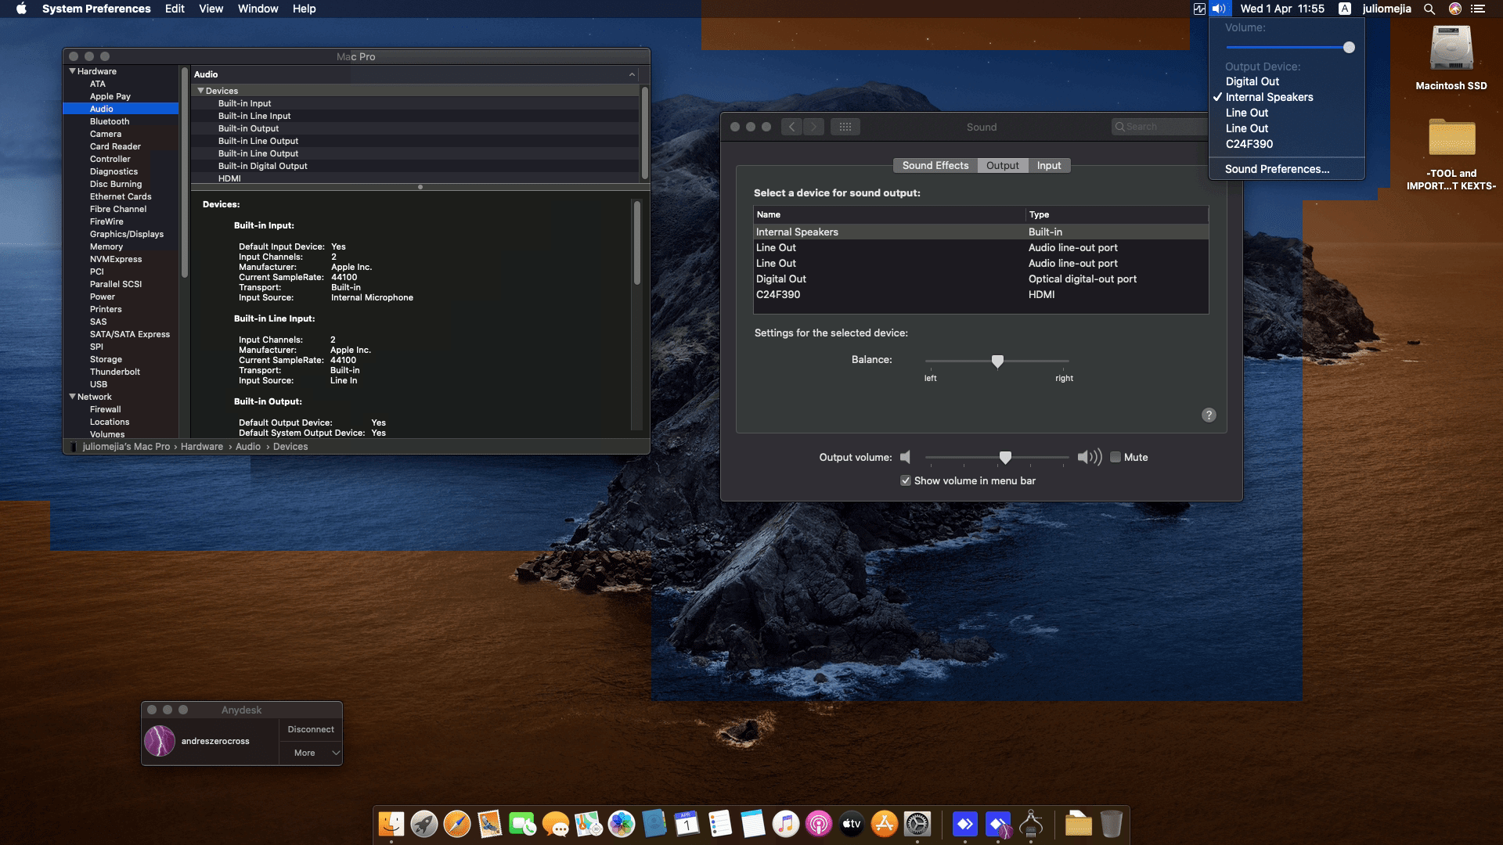Choose Sound Preferences from the volume menu
The width and height of the screenshot is (1503, 845).
click(1277, 169)
